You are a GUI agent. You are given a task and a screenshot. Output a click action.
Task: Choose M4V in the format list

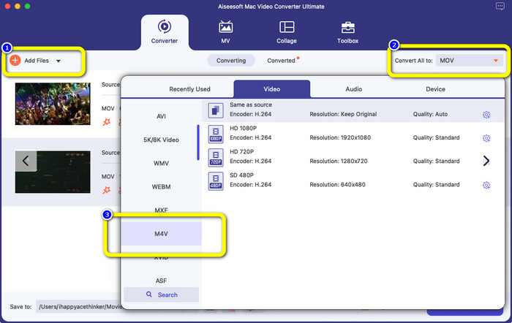click(162, 234)
